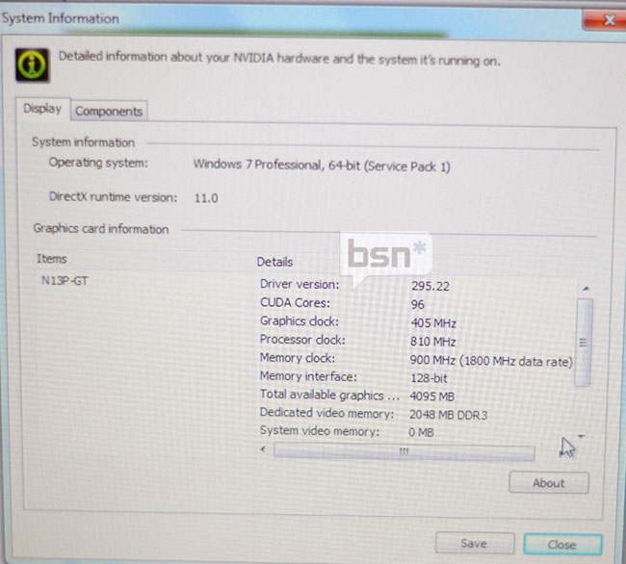Viewport: 626px width, 564px height.
Task: Select the Memory clock 900 MHz entry
Action: [491, 361]
